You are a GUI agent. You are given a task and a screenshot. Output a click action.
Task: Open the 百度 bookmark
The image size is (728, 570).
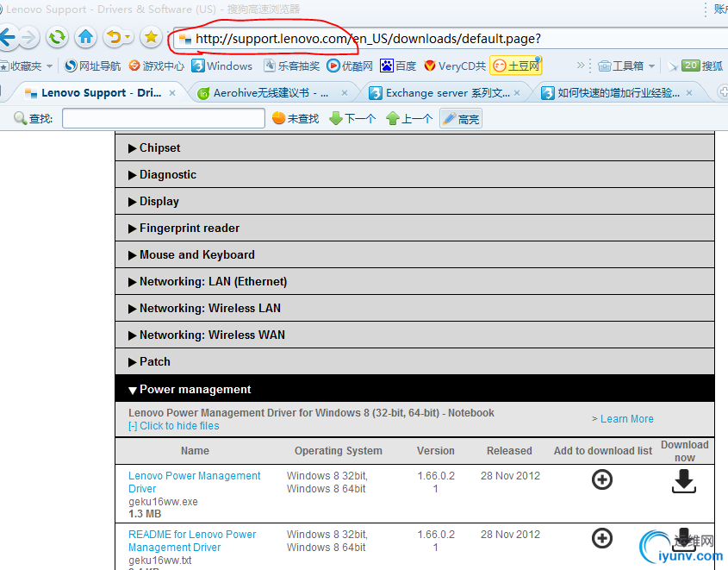coord(398,66)
